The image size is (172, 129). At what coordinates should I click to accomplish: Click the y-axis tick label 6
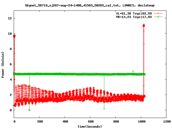(11, 64)
